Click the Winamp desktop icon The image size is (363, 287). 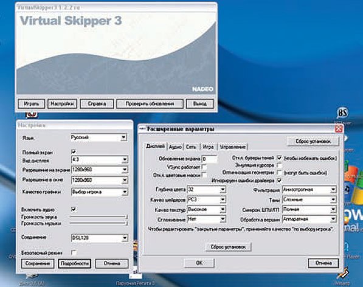(342, 276)
